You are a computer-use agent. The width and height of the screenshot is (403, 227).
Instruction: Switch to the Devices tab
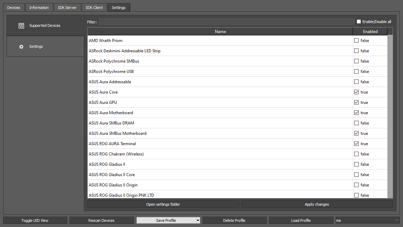[14, 8]
